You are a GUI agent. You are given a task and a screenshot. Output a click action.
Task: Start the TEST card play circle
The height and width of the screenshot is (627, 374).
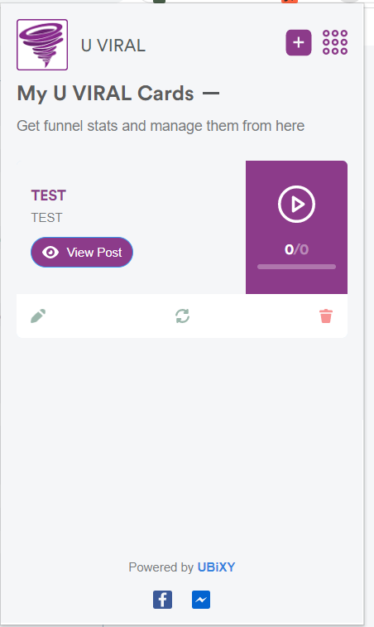click(296, 204)
